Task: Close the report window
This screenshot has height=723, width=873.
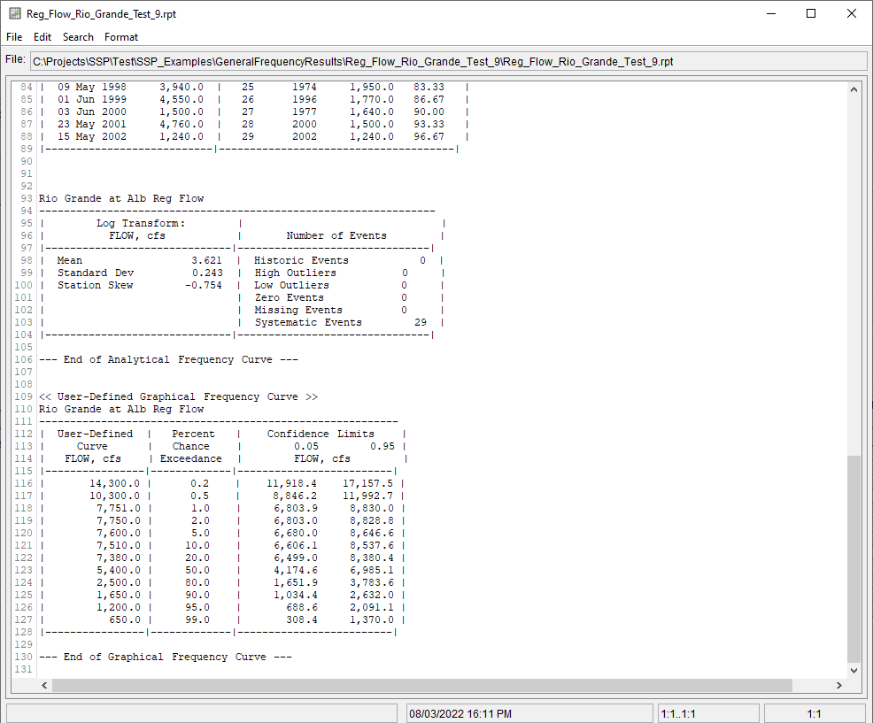Action: (851, 13)
